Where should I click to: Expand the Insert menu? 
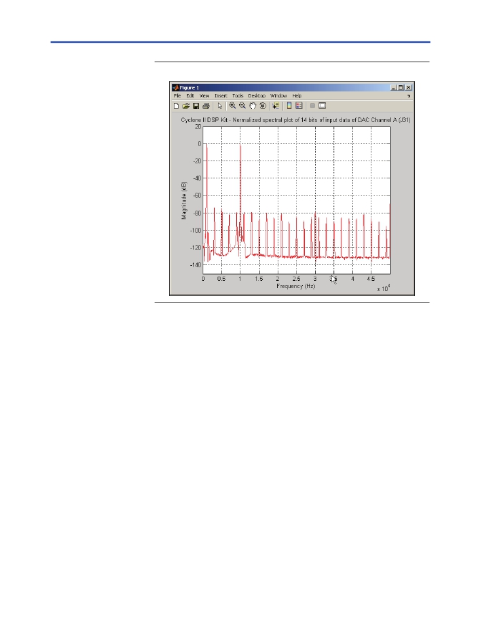[x=220, y=95]
